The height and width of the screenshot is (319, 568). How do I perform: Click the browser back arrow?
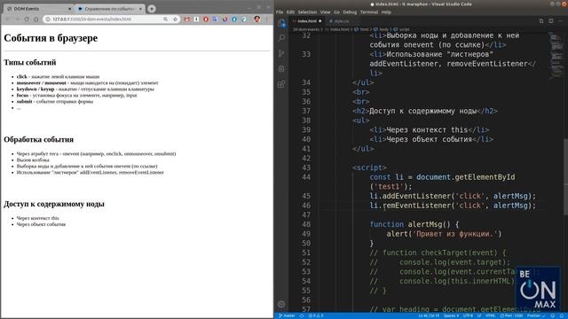coord(7,19)
